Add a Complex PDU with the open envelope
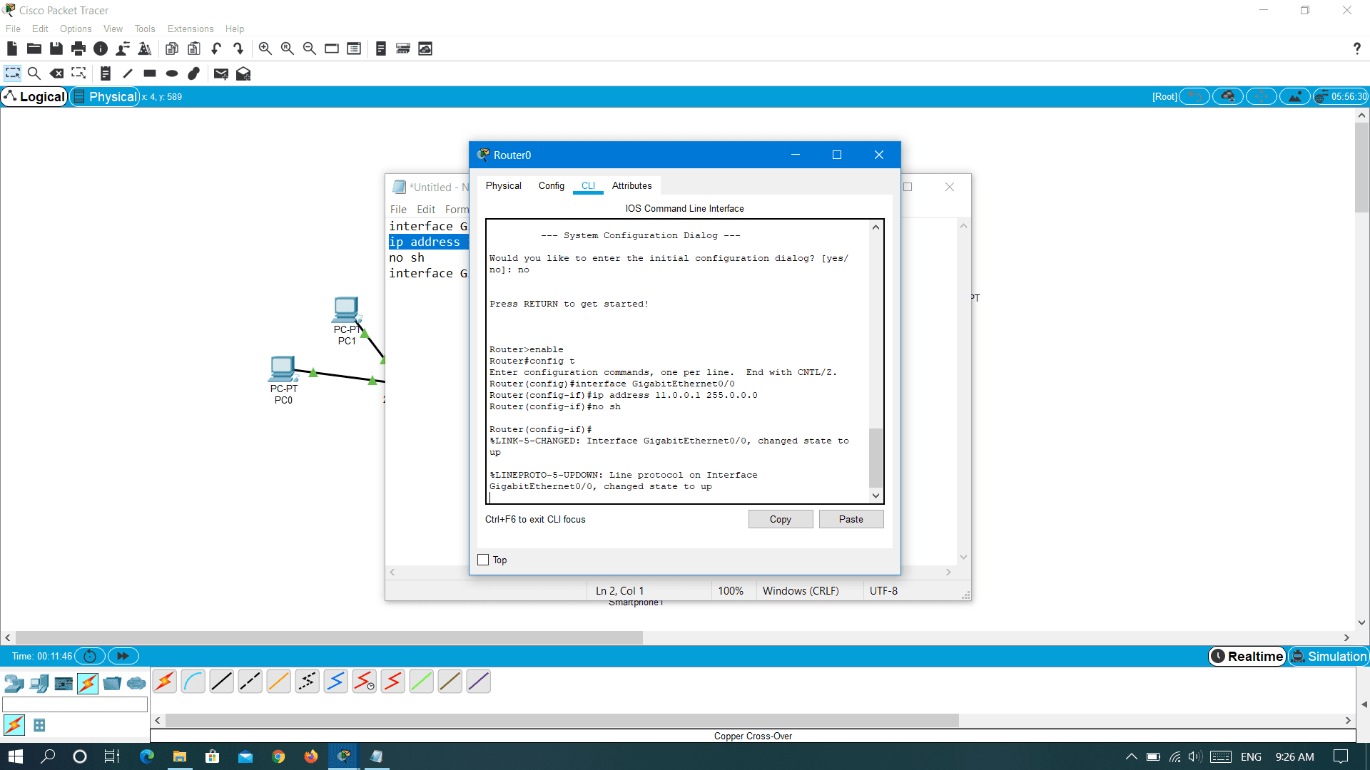Screen dimensions: 1370x770 [243, 73]
